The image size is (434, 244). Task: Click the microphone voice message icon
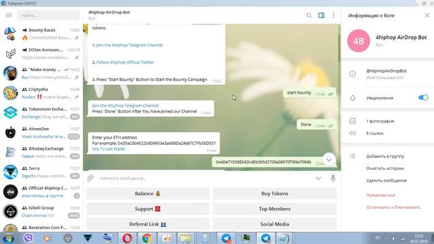pyautogui.click(x=333, y=178)
